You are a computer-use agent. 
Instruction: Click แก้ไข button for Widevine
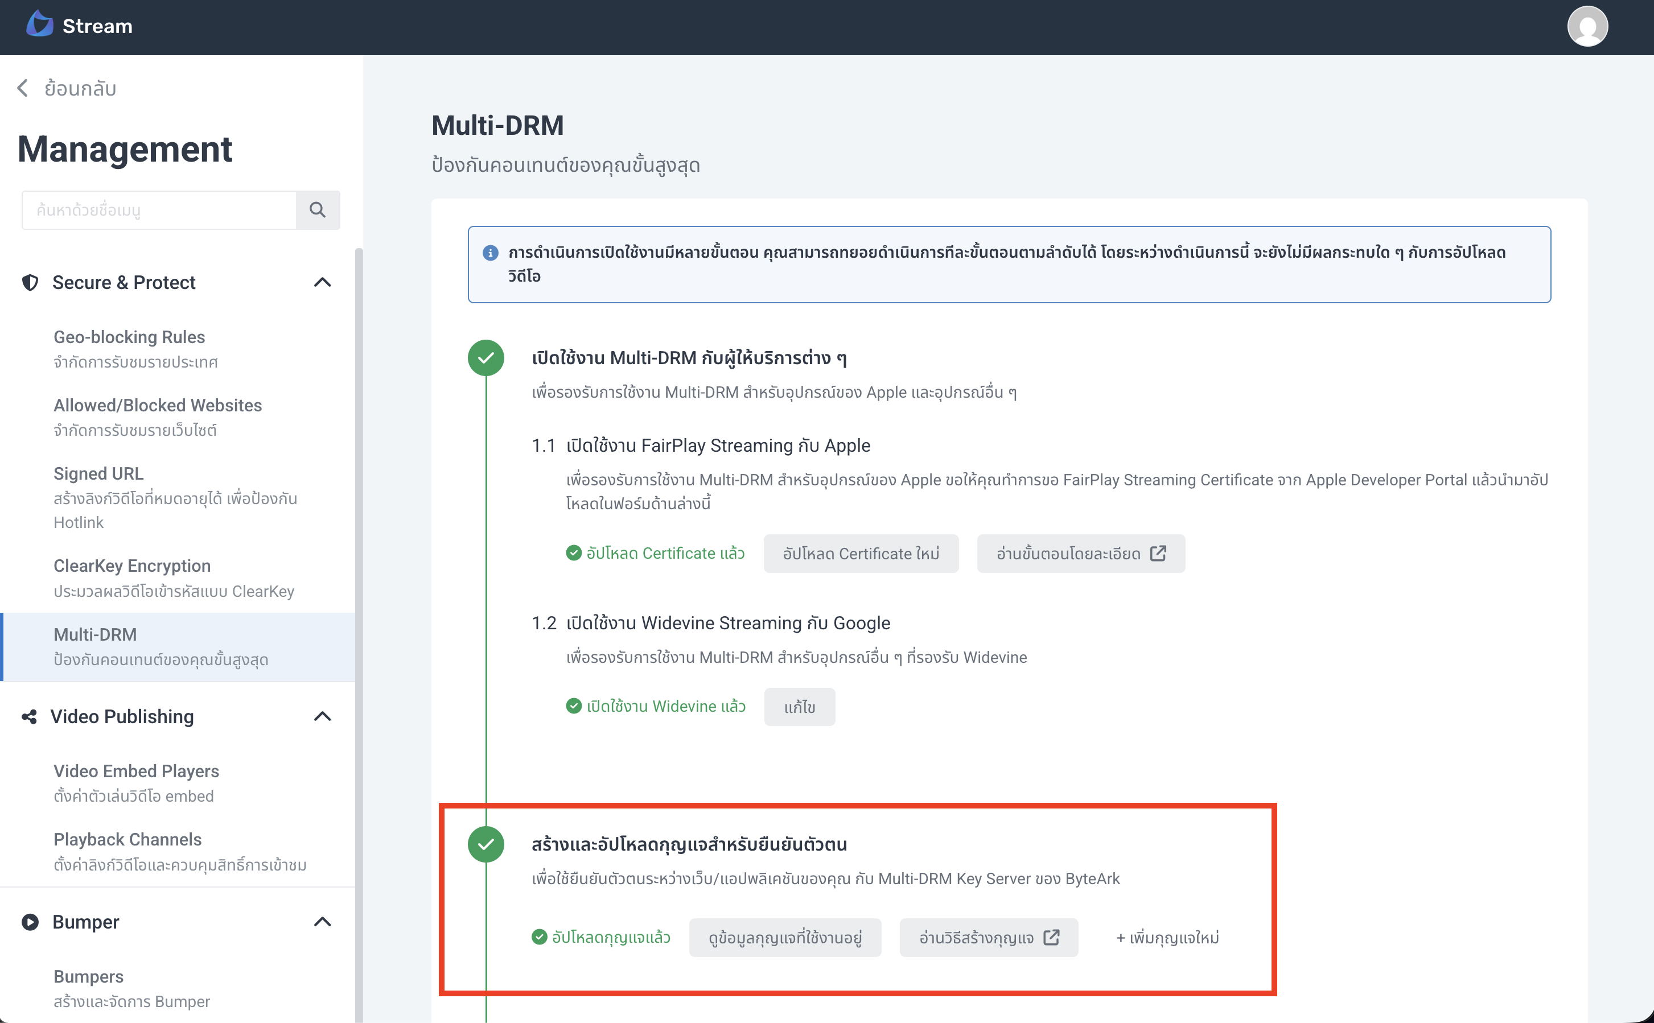click(799, 707)
